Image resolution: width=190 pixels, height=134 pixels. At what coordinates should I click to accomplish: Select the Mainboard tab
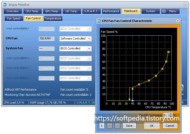[x=131, y=11]
